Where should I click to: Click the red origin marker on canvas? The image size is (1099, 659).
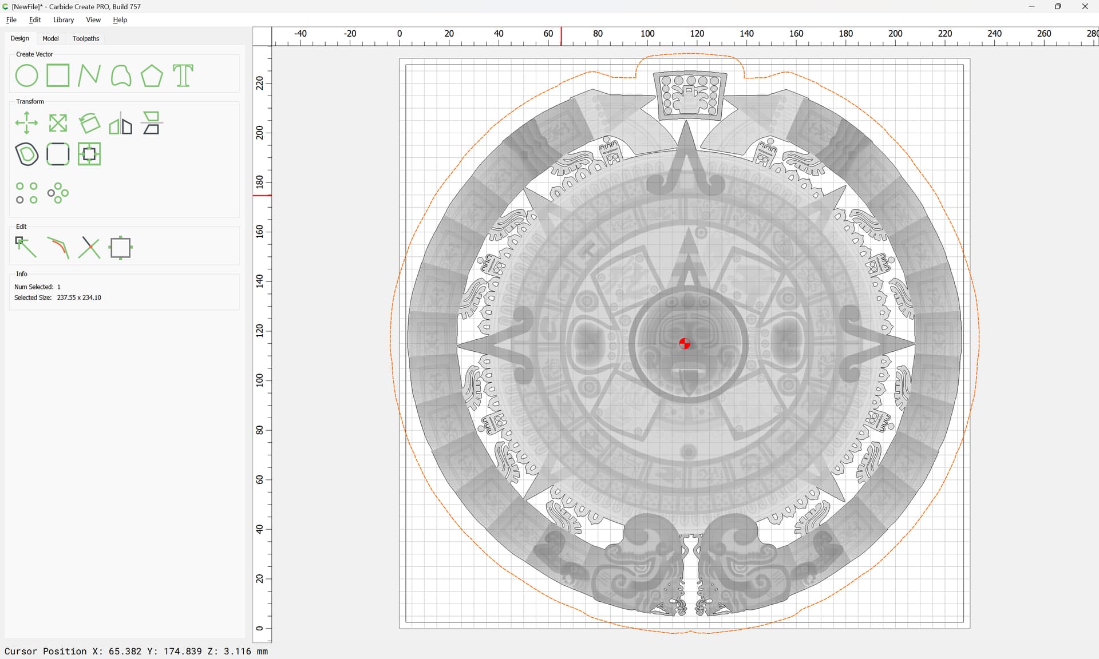[x=685, y=343]
